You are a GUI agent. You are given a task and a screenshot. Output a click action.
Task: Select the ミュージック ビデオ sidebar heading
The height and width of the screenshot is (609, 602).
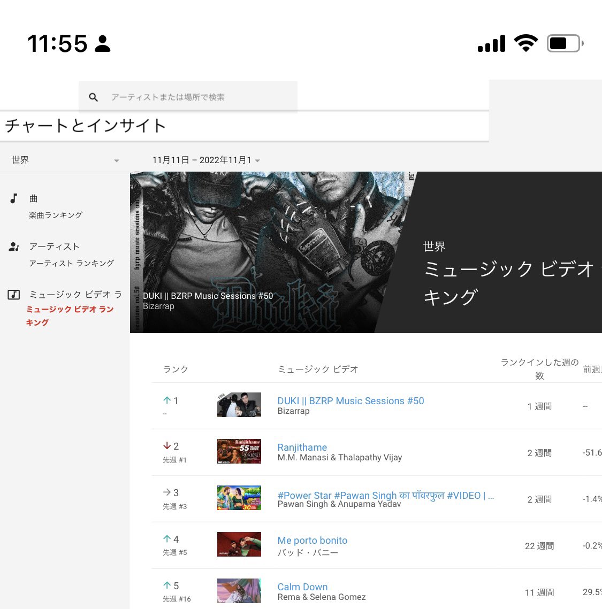tap(75, 295)
